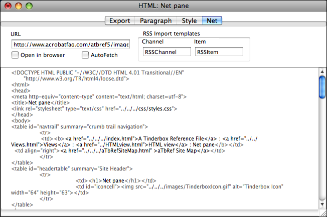This screenshot has width=327, height=217.
Task: Click the URL label
Action: click(16, 34)
